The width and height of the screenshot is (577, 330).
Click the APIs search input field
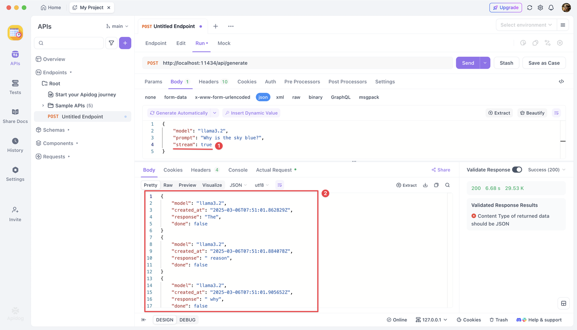click(x=69, y=43)
